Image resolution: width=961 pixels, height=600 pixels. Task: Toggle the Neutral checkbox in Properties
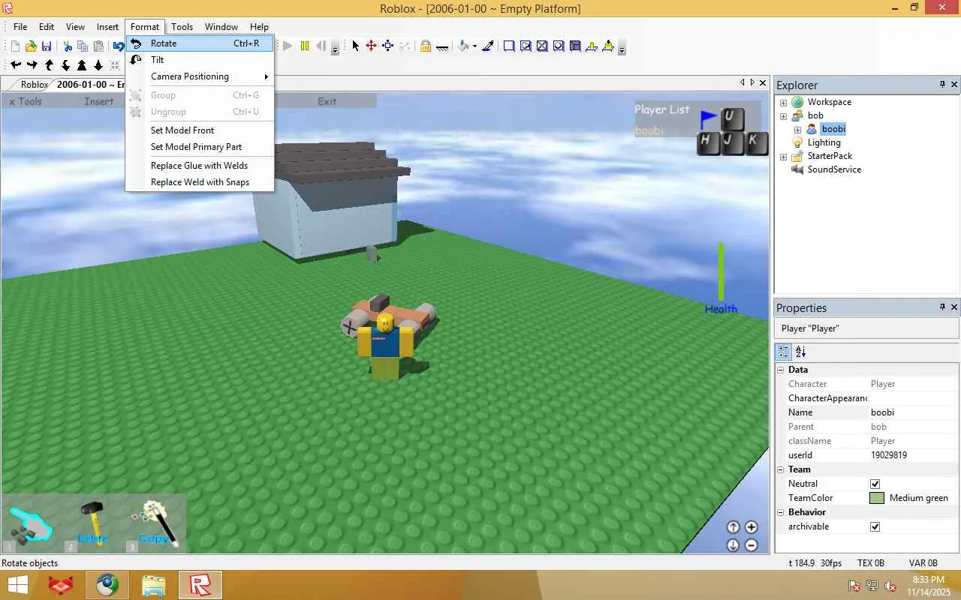(x=875, y=484)
